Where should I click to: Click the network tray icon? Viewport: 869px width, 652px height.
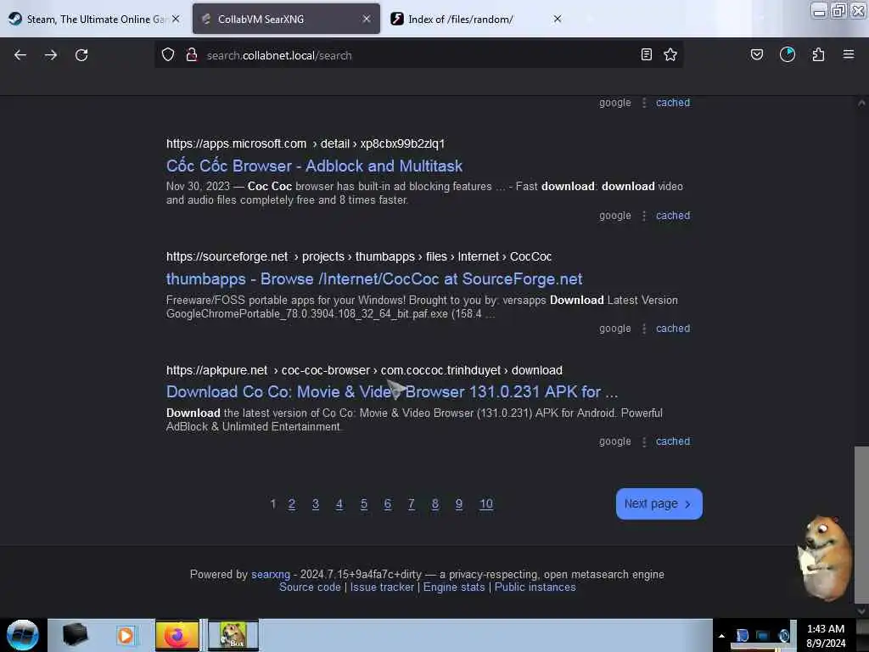point(763,636)
